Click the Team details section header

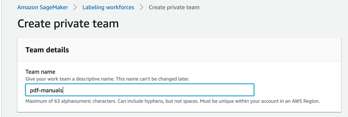click(x=47, y=50)
